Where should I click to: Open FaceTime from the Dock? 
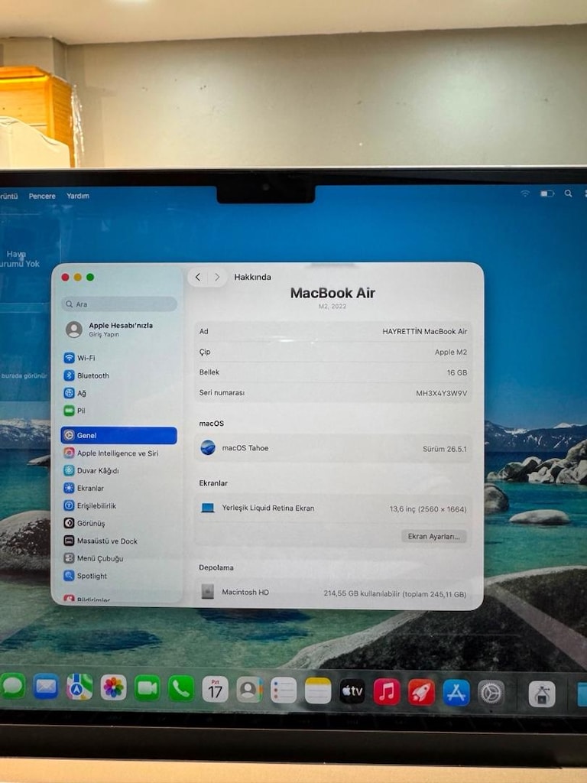pyautogui.click(x=148, y=688)
